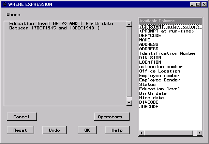209x144 pixels.
Task: Pick Education level from Available Columns
Action: pyautogui.click(x=160, y=89)
